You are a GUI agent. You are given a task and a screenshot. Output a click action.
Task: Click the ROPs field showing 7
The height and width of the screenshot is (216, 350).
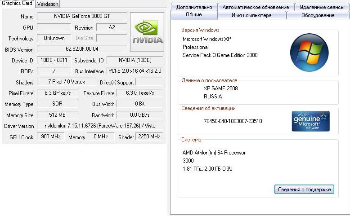pos(54,71)
